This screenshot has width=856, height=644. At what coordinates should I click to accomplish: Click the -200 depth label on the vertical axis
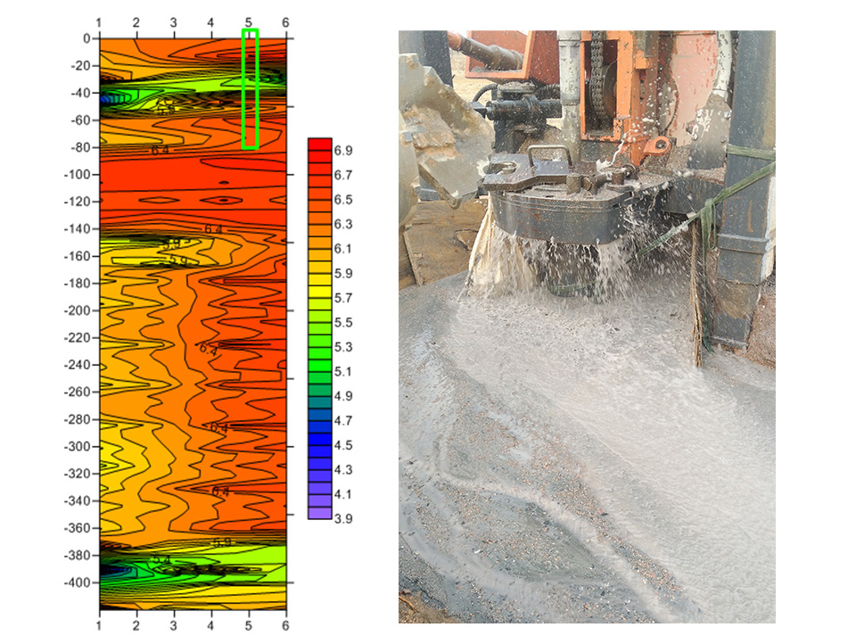click(78, 310)
